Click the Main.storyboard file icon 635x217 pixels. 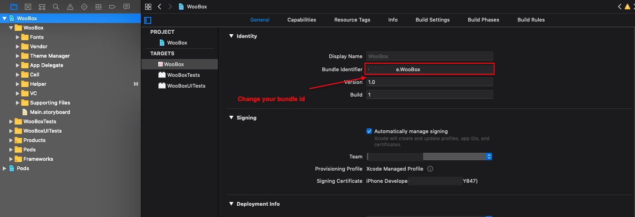point(25,112)
